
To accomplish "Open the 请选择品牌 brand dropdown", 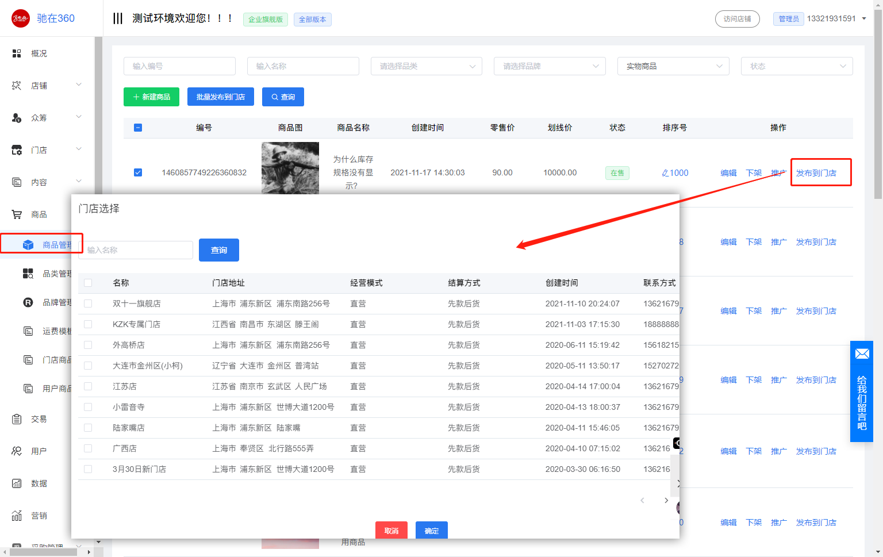I will click(550, 66).
